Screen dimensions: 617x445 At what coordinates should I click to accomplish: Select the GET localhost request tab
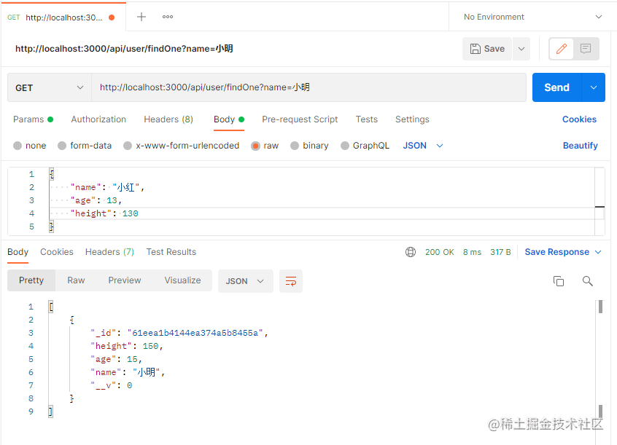click(x=63, y=17)
